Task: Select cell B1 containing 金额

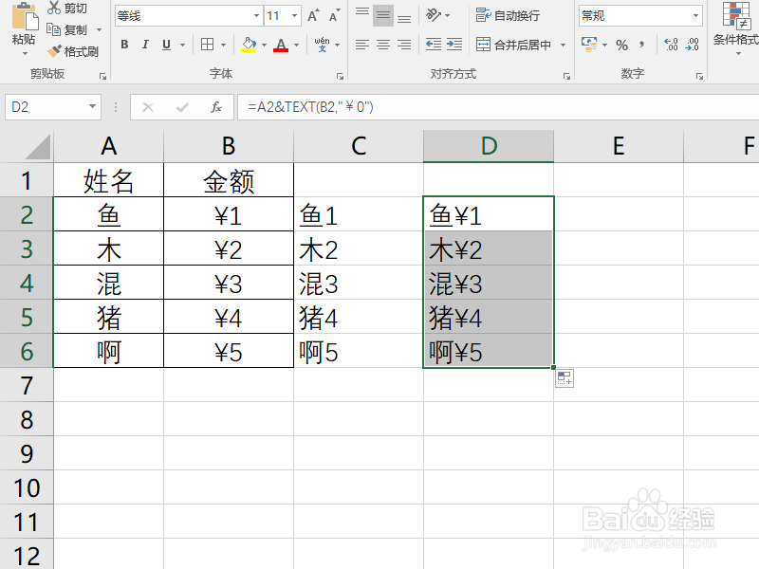Action: 229,180
